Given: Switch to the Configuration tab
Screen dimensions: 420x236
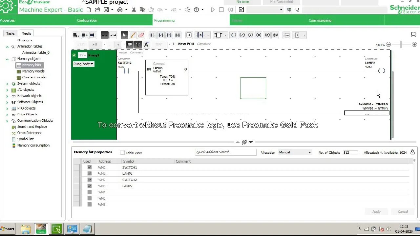Looking at the screenshot, I should coord(87,20).
